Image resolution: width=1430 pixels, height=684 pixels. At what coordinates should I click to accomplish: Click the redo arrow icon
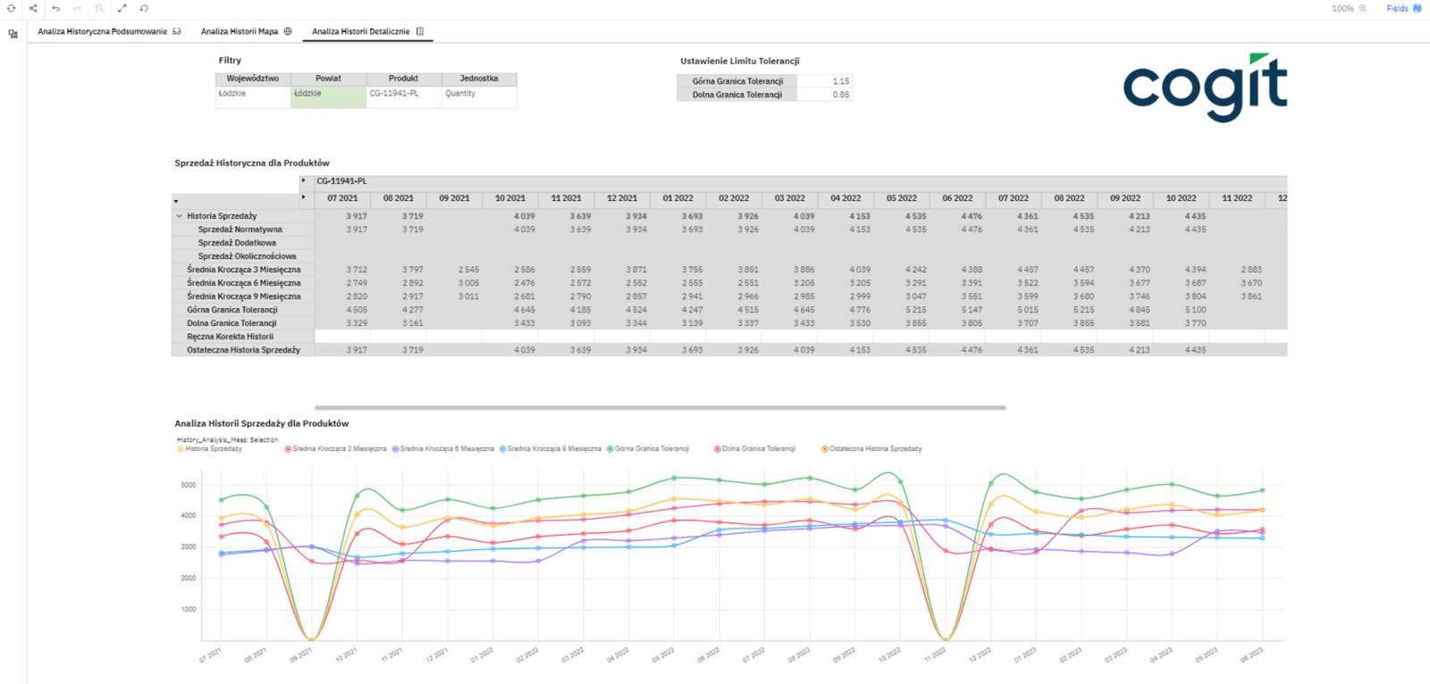pos(78,8)
